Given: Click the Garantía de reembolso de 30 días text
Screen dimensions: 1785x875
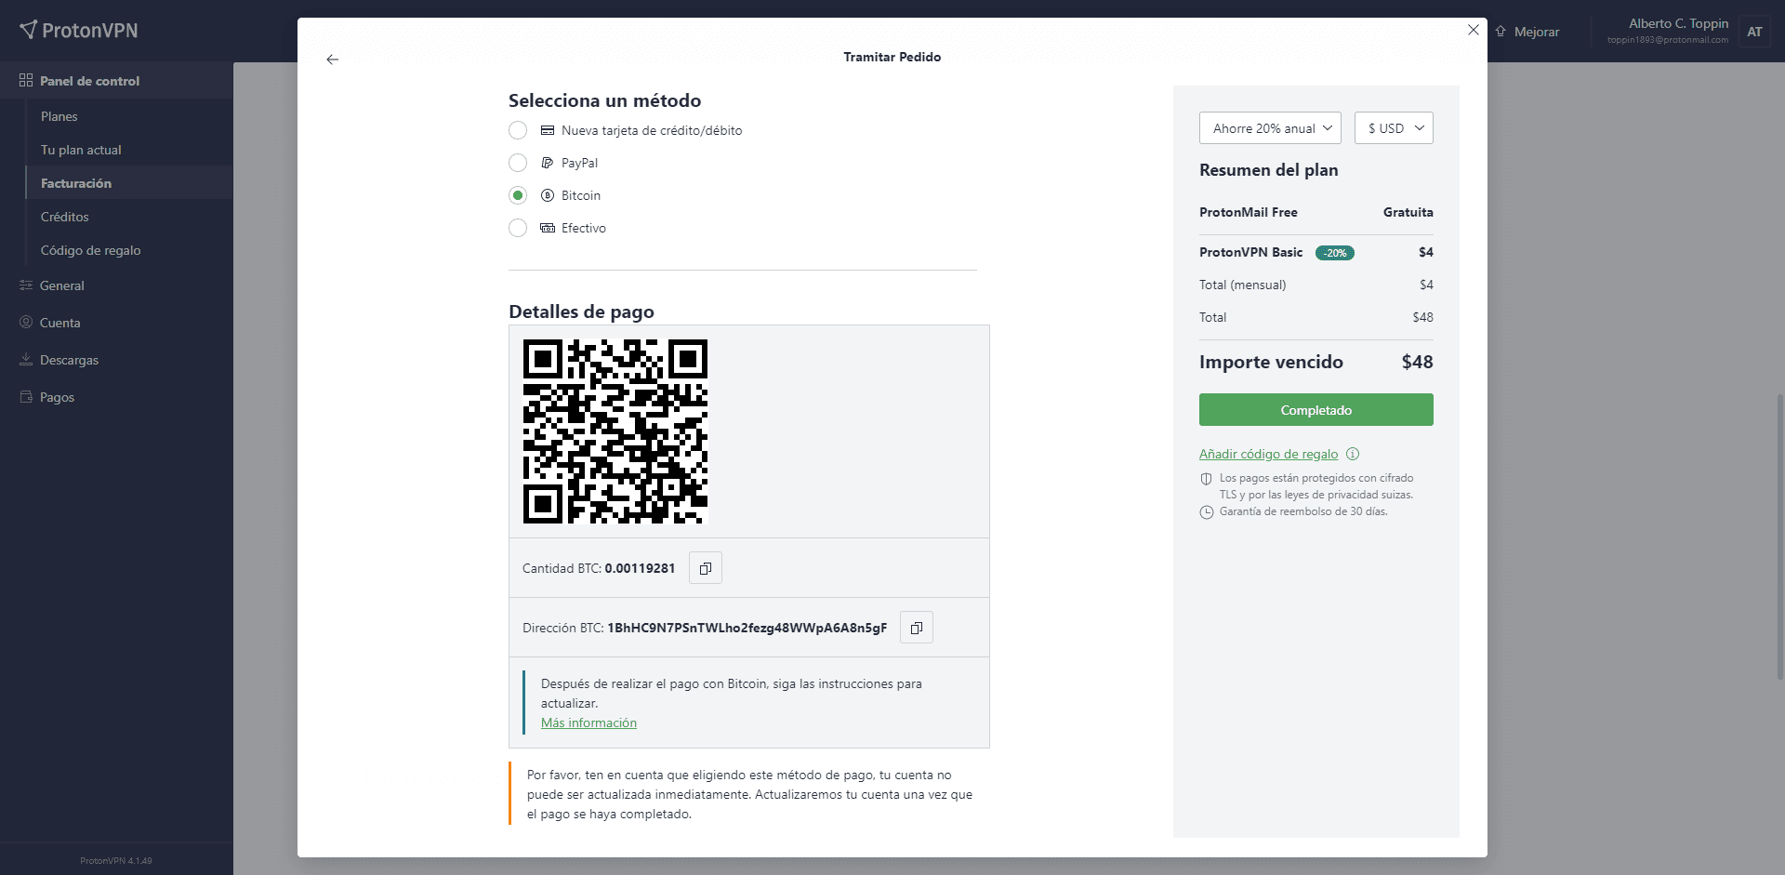Looking at the screenshot, I should 1303,511.
